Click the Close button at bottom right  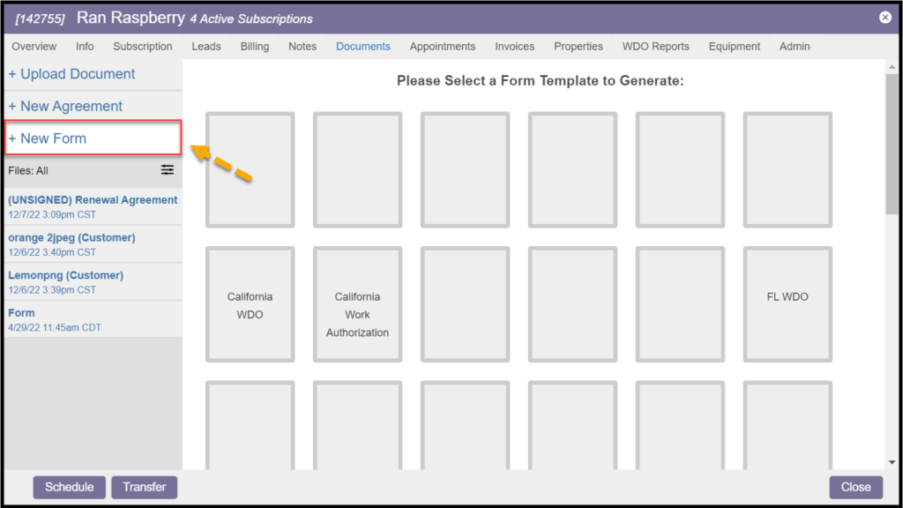(855, 487)
